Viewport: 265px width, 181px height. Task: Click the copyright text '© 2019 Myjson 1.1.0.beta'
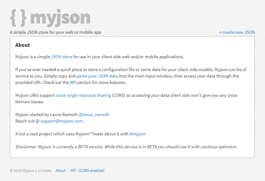tap(30, 171)
